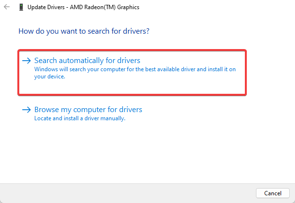Cancel the Update Drivers wizard
The width and height of the screenshot is (295, 203).
point(273,193)
